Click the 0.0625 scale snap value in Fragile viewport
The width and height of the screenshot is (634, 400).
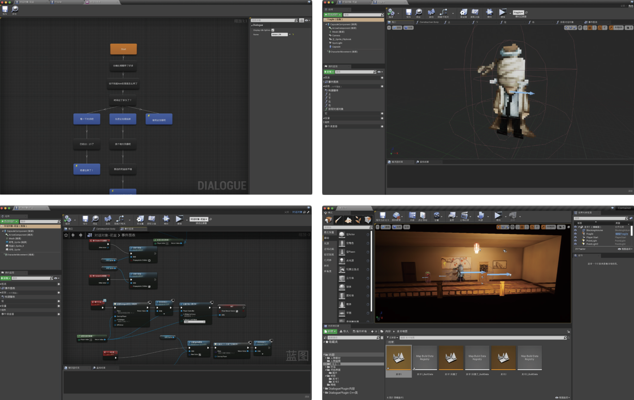(x=618, y=28)
